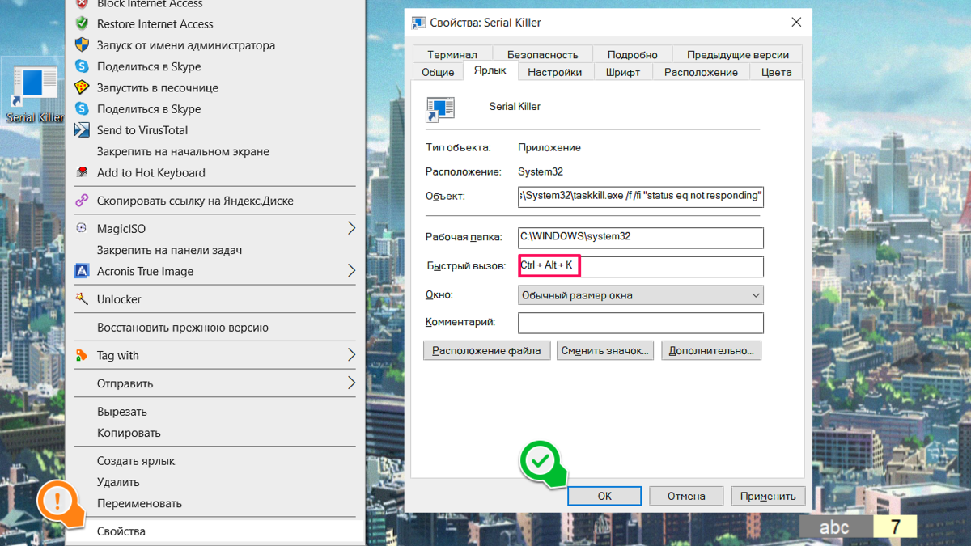Click the Acronis True Image icon
This screenshot has width=971, height=546.
(82, 271)
